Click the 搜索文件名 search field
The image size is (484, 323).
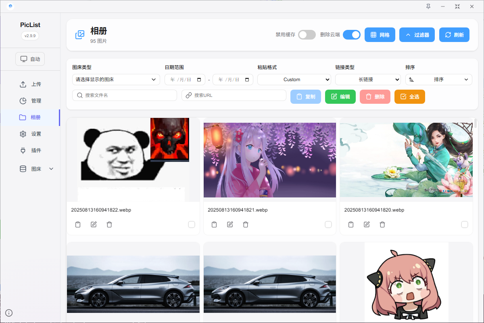click(x=125, y=95)
